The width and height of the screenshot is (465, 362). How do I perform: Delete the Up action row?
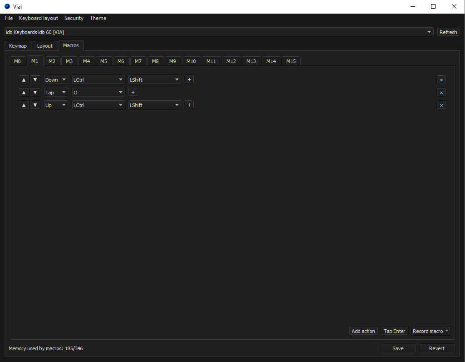441,105
